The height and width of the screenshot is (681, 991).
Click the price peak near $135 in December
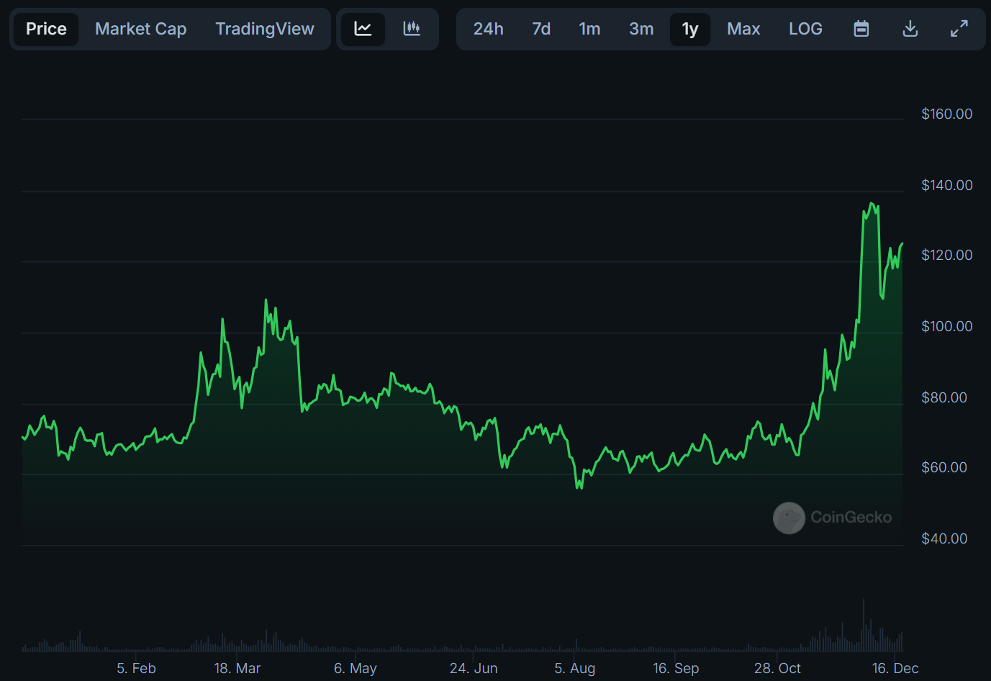point(872,204)
